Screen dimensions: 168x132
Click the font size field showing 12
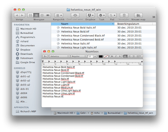pos(90,56)
